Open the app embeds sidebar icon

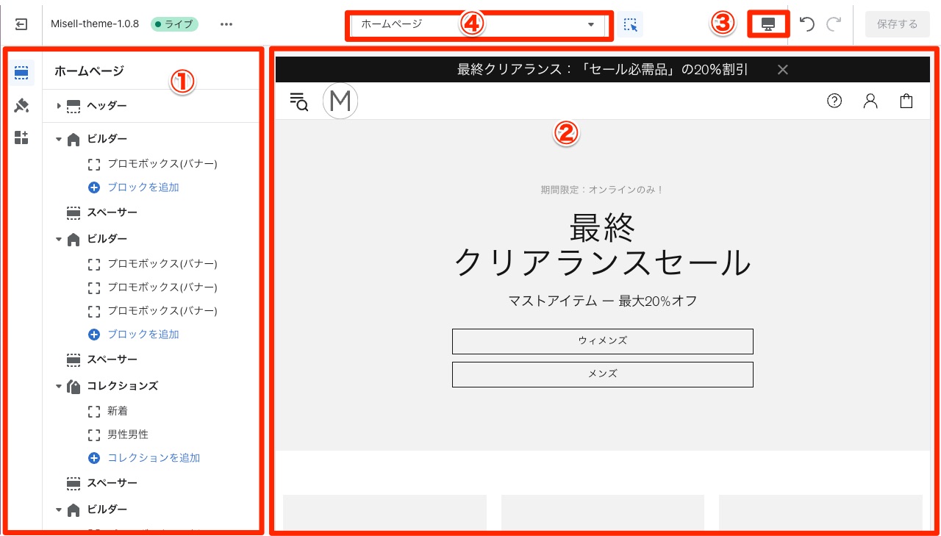[x=21, y=137]
